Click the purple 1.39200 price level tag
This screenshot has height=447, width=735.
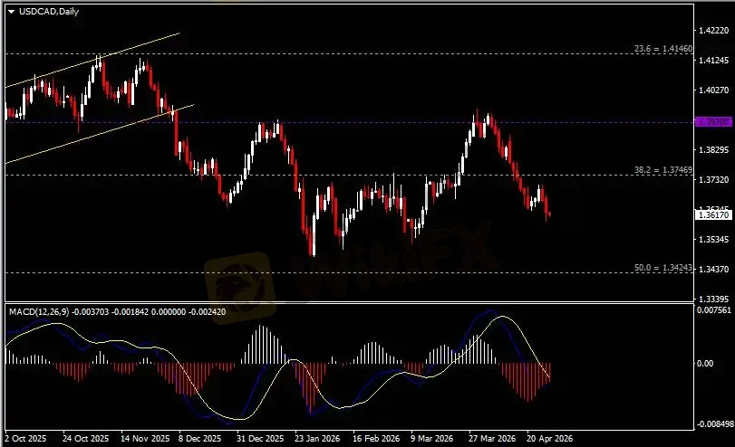pos(713,121)
